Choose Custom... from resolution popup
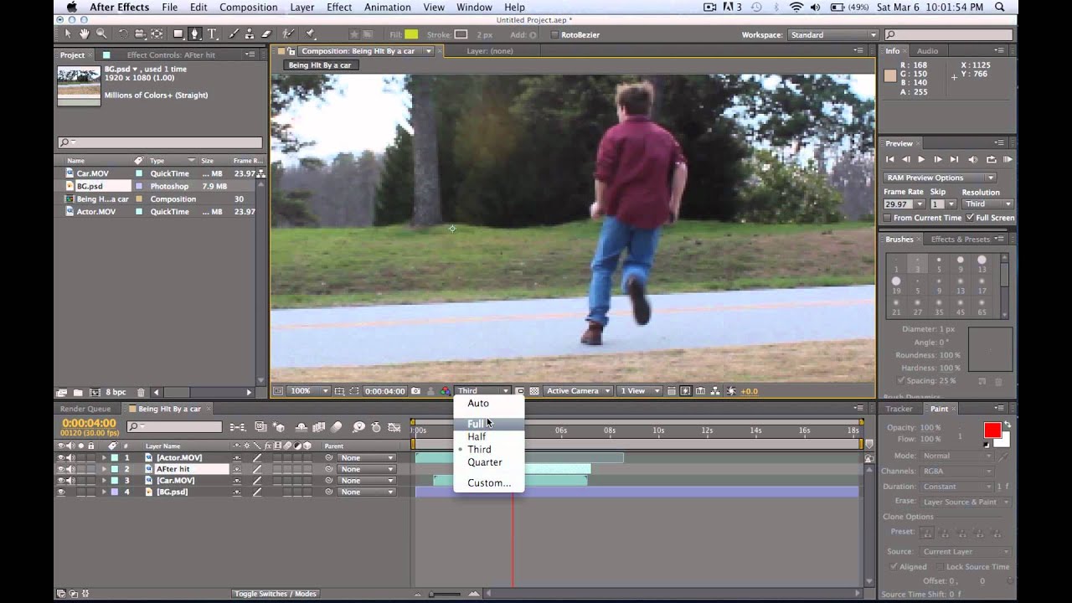Viewport: 1072px width, 603px height. point(489,482)
